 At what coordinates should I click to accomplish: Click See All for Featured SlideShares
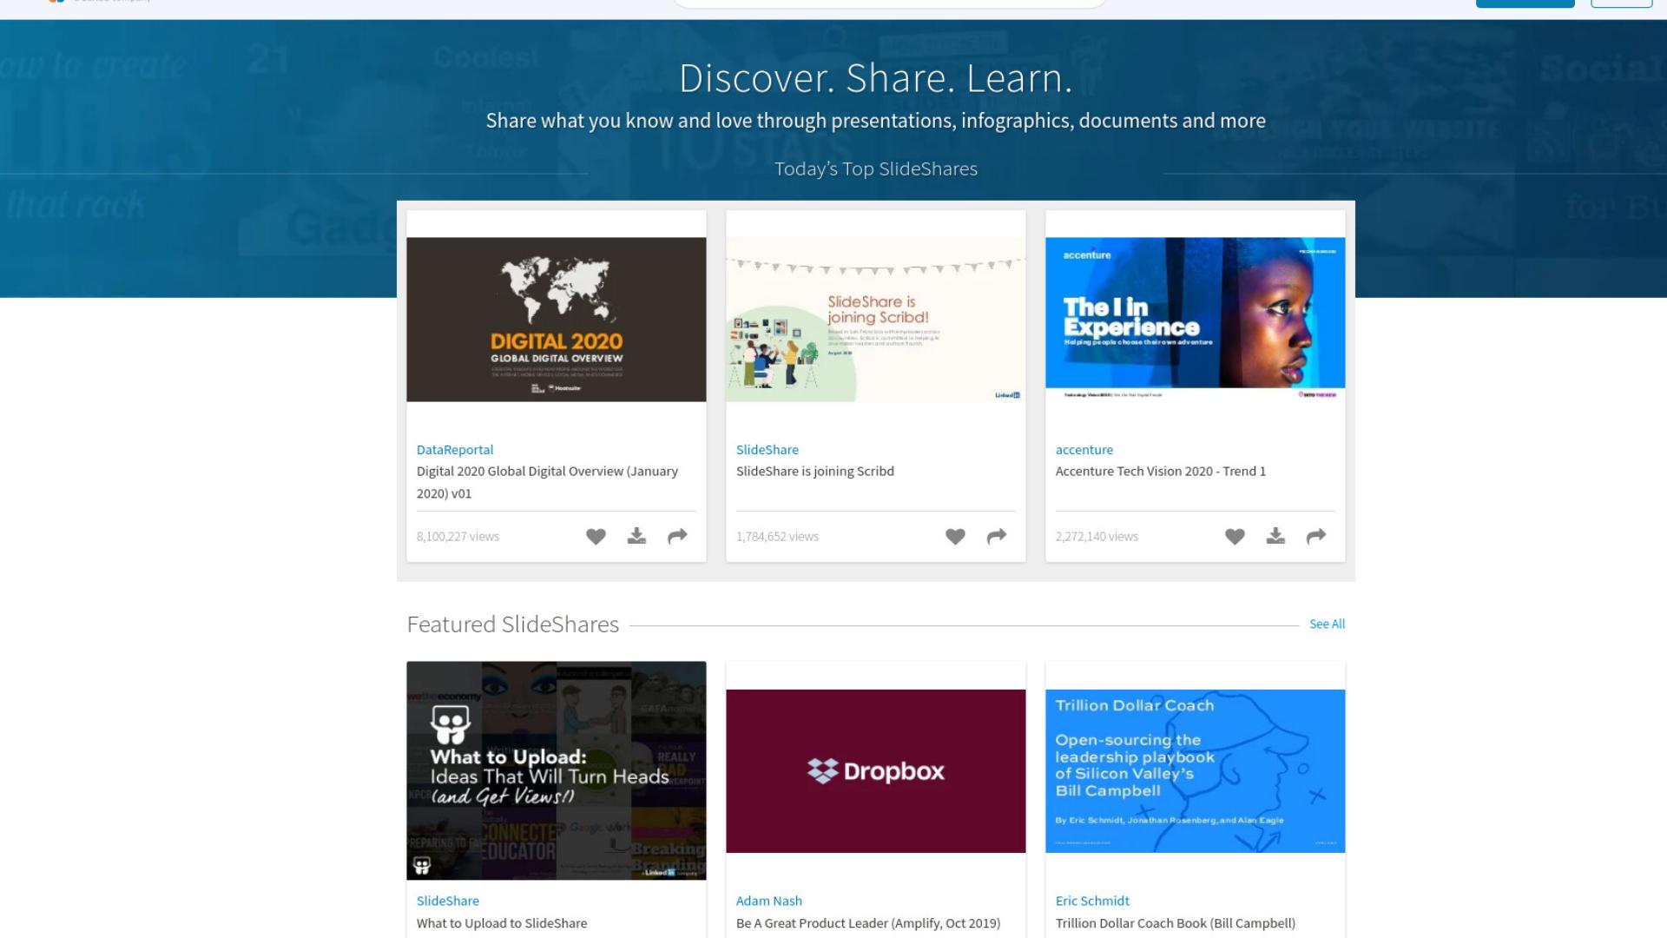coord(1327,624)
